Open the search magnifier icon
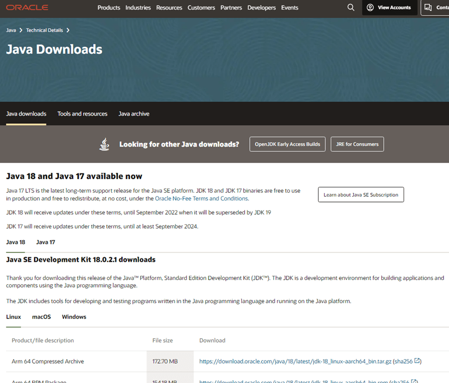This screenshot has width=449, height=383. (351, 7)
